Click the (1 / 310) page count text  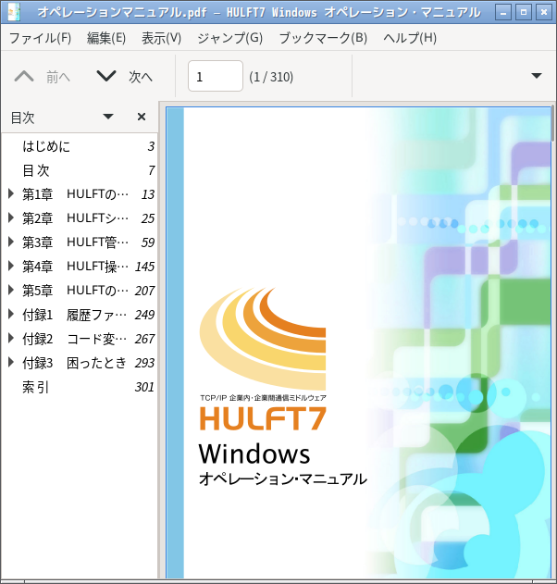click(x=271, y=77)
